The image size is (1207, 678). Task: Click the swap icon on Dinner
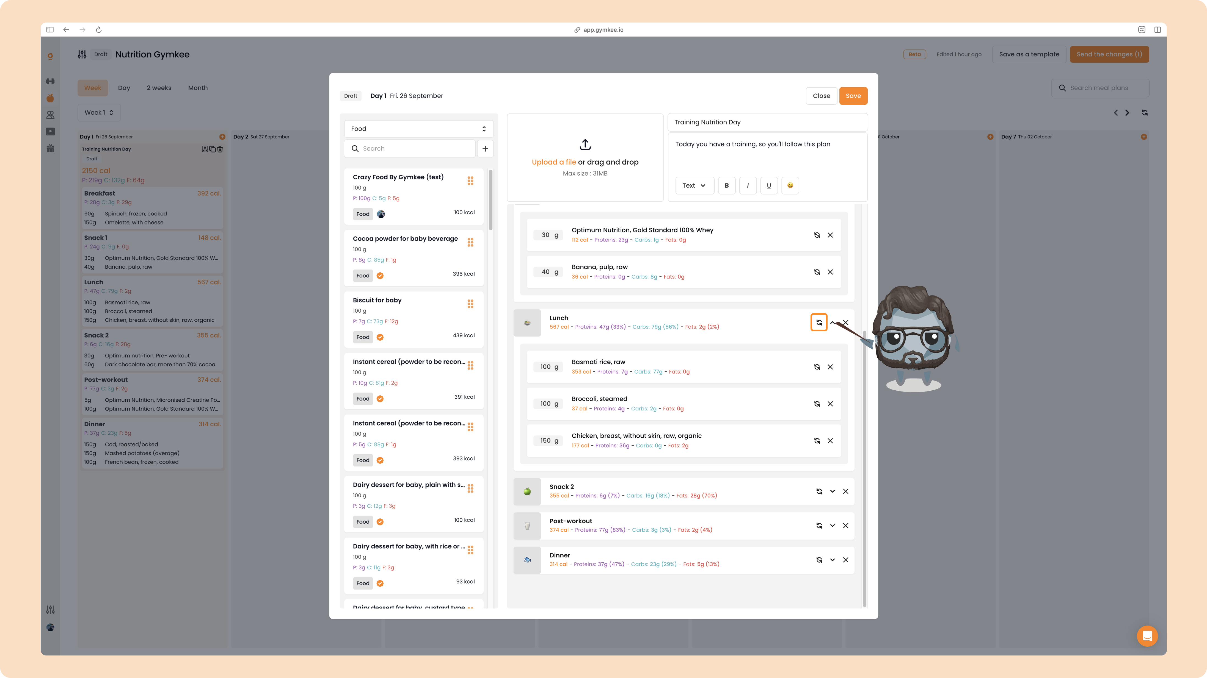click(819, 560)
